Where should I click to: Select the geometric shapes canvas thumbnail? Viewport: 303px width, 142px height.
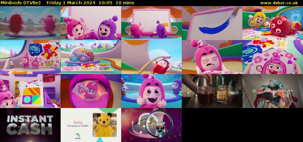[x=30, y=91]
